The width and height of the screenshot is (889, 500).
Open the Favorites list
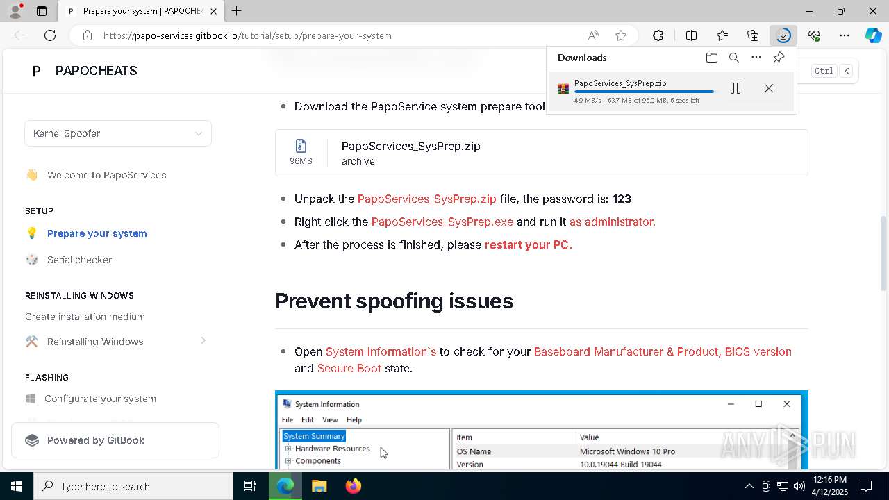pos(722,35)
